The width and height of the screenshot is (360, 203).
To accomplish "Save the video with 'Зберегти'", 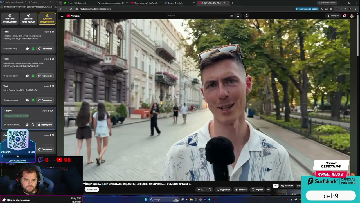I will point(257,190).
